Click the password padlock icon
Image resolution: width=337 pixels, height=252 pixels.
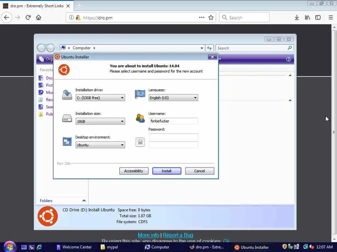(140, 142)
